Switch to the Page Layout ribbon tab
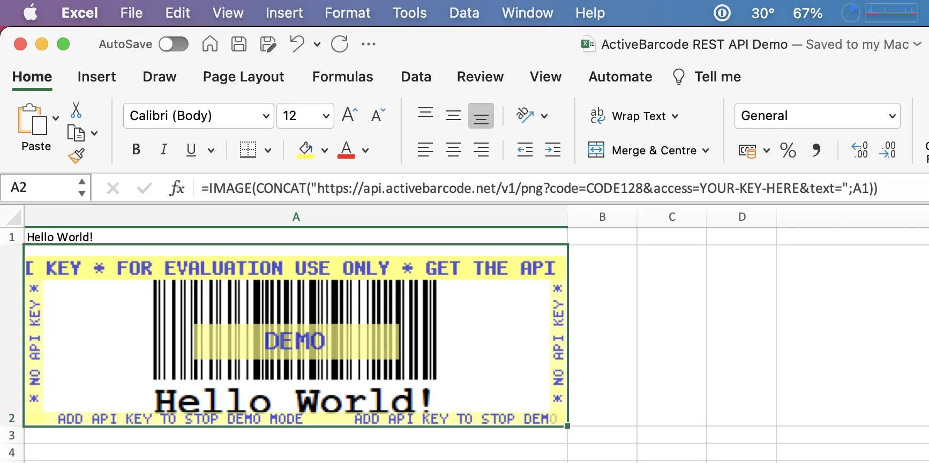The height and width of the screenshot is (463, 929). click(243, 77)
